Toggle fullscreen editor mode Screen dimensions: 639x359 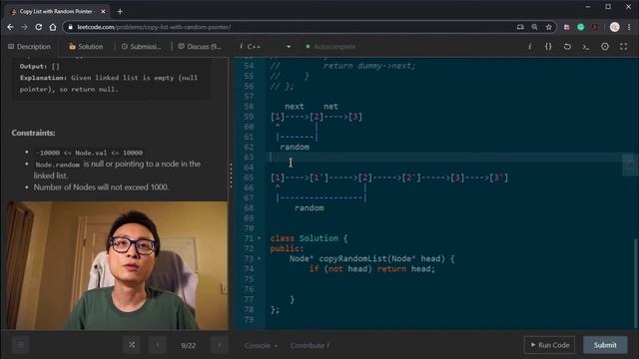pyautogui.click(x=624, y=47)
